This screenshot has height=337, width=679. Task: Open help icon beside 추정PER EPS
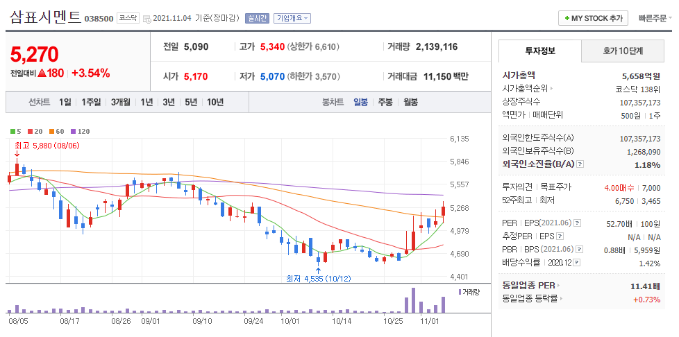(x=560, y=236)
